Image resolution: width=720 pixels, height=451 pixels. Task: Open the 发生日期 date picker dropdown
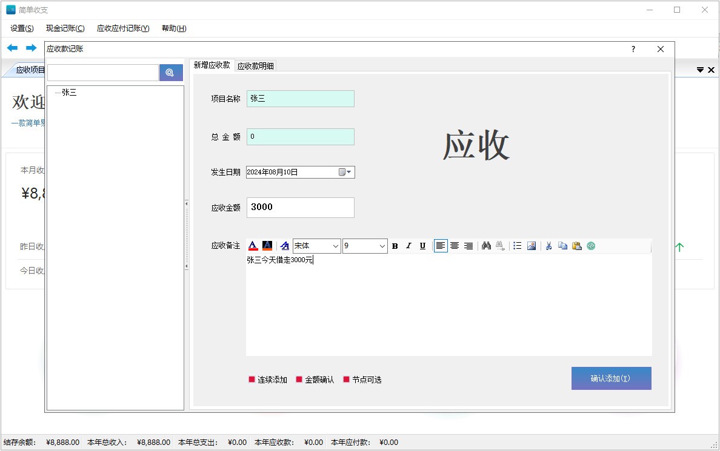(347, 171)
